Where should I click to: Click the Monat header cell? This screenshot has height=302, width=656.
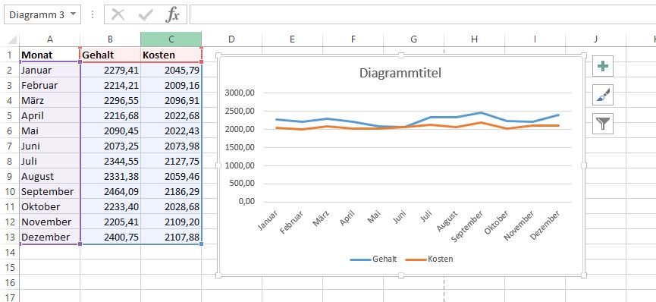pos(50,55)
